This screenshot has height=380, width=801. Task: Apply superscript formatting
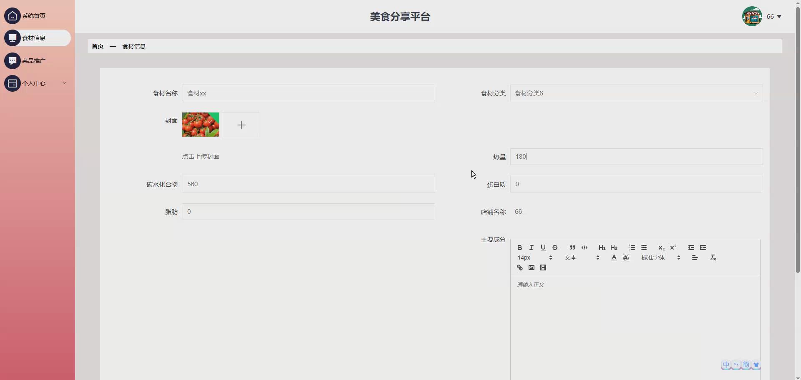pos(673,247)
